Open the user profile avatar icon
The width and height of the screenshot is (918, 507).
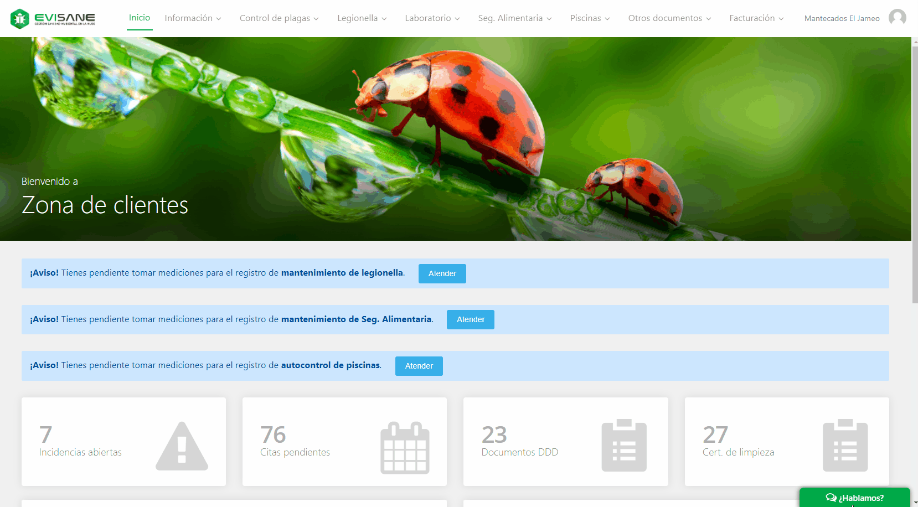click(897, 18)
